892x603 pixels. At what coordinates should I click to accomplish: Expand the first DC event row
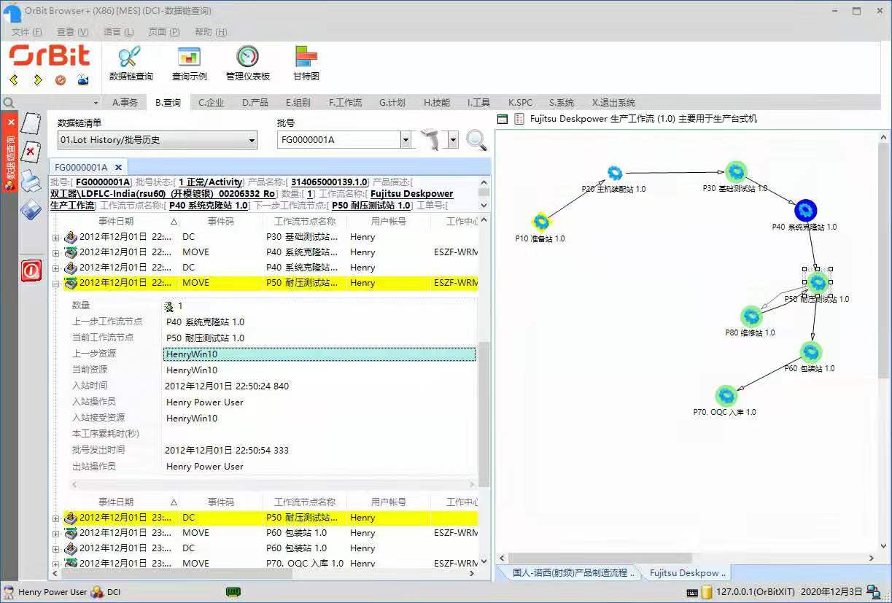click(56, 237)
